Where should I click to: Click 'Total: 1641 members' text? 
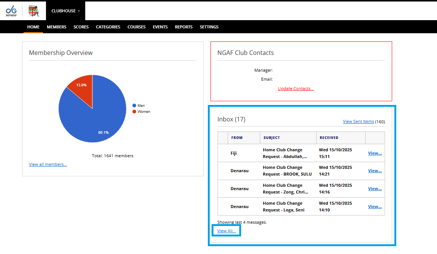(113, 156)
